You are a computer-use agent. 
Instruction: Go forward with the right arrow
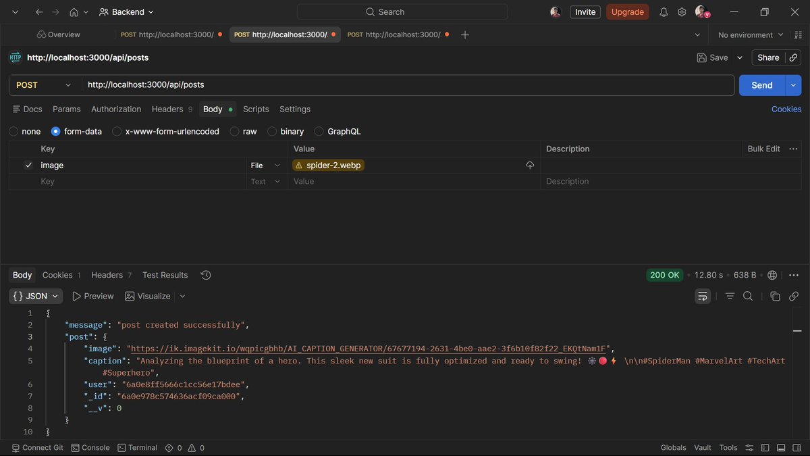tap(56, 12)
